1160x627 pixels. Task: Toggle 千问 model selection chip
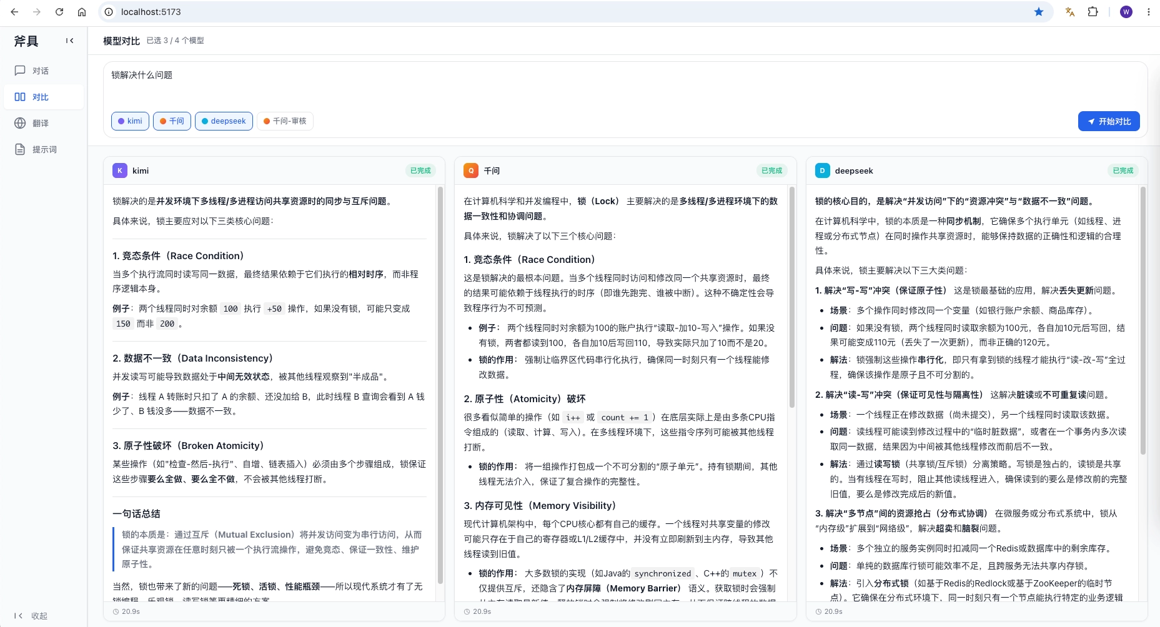tap(172, 121)
